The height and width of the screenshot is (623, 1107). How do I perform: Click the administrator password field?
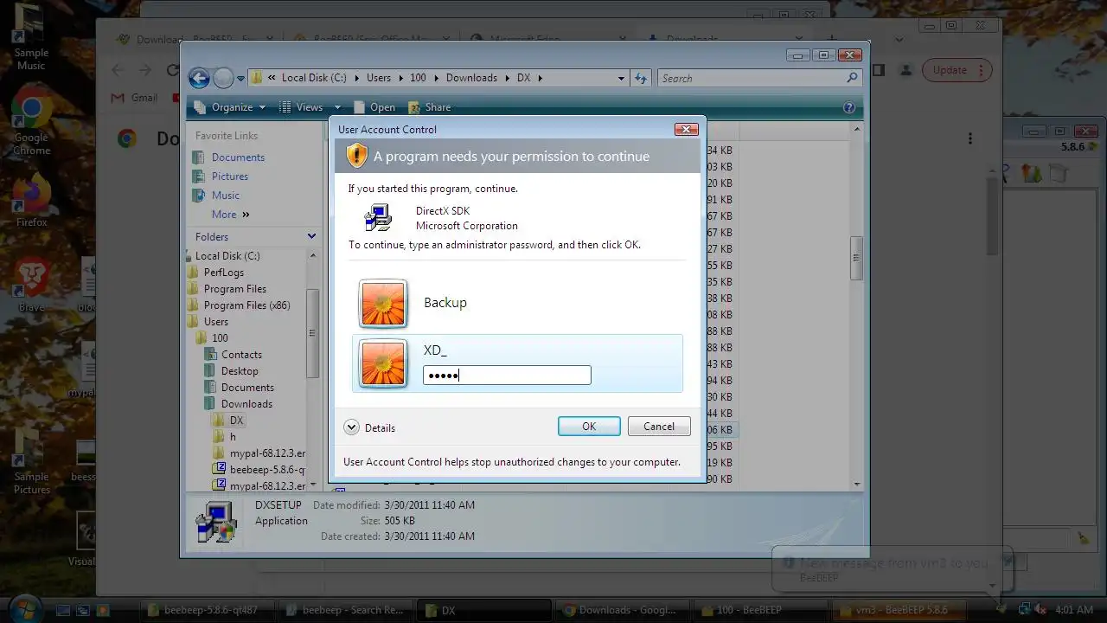(507, 375)
